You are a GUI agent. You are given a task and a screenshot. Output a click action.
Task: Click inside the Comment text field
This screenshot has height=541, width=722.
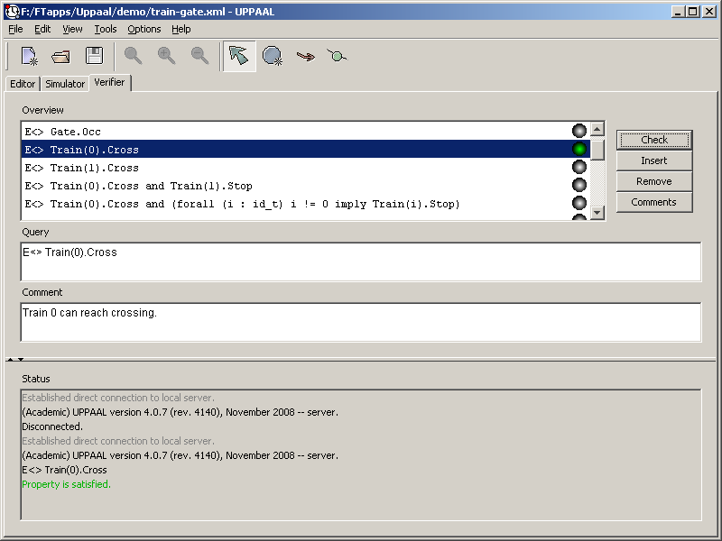click(361, 322)
